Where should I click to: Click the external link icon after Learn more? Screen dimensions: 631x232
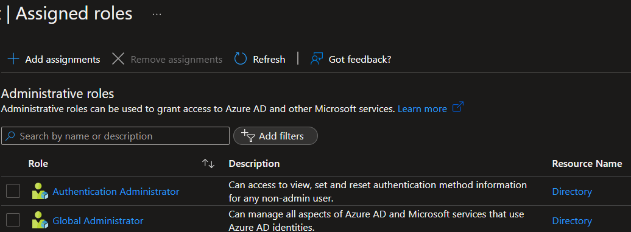tap(458, 107)
